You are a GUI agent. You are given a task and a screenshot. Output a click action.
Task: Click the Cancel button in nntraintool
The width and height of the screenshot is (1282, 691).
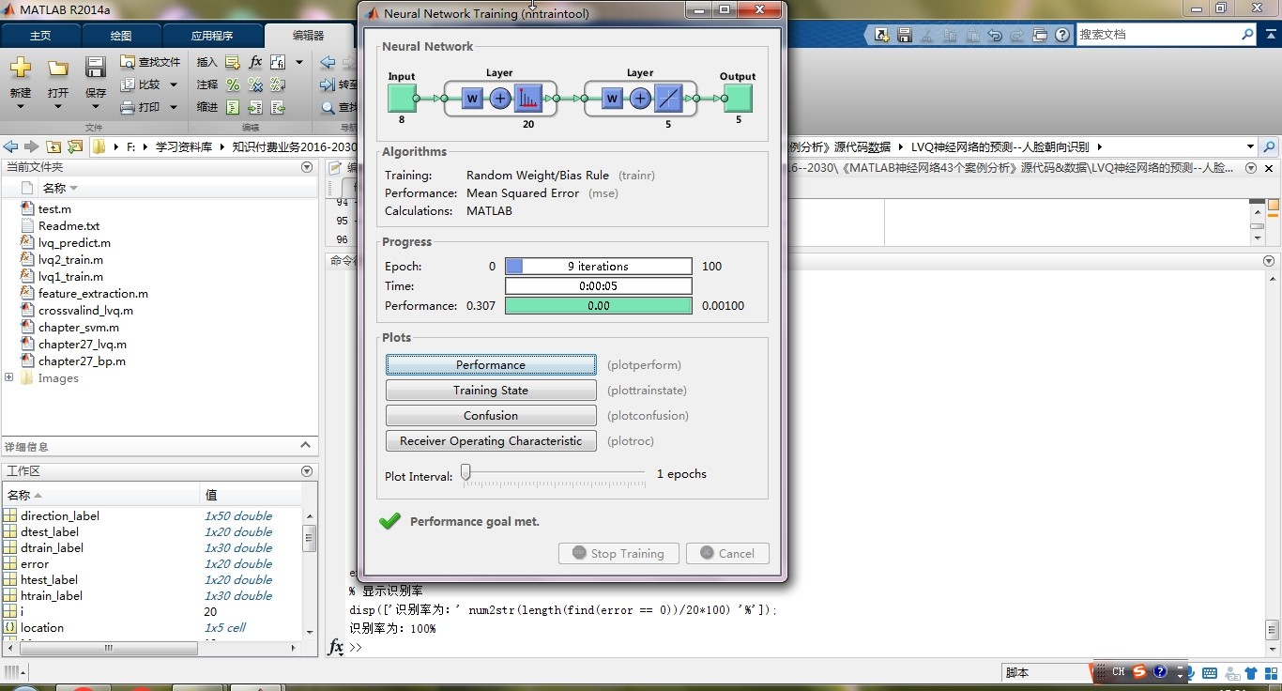point(727,553)
